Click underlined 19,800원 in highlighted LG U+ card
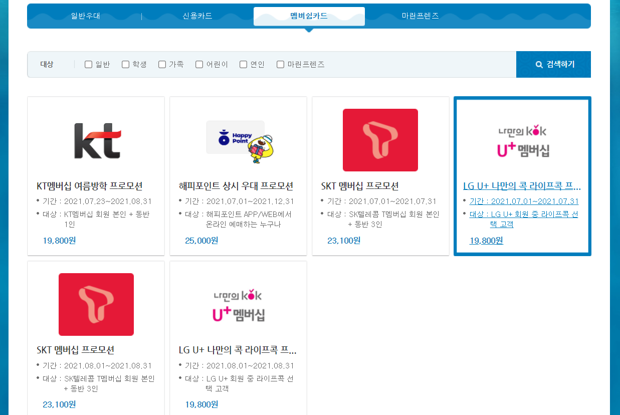The image size is (620, 415). click(486, 241)
